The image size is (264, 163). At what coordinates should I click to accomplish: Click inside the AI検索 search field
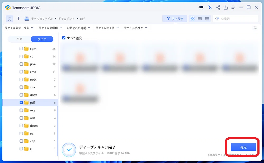[x=235, y=19]
